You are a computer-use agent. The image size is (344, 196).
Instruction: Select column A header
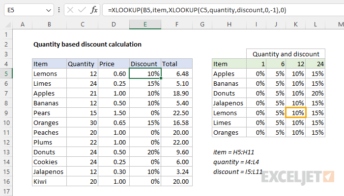pos(23,24)
